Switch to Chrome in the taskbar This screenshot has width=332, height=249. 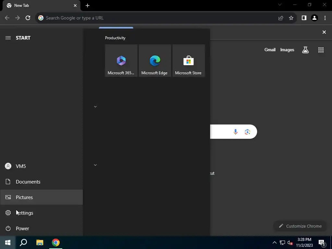click(56, 243)
